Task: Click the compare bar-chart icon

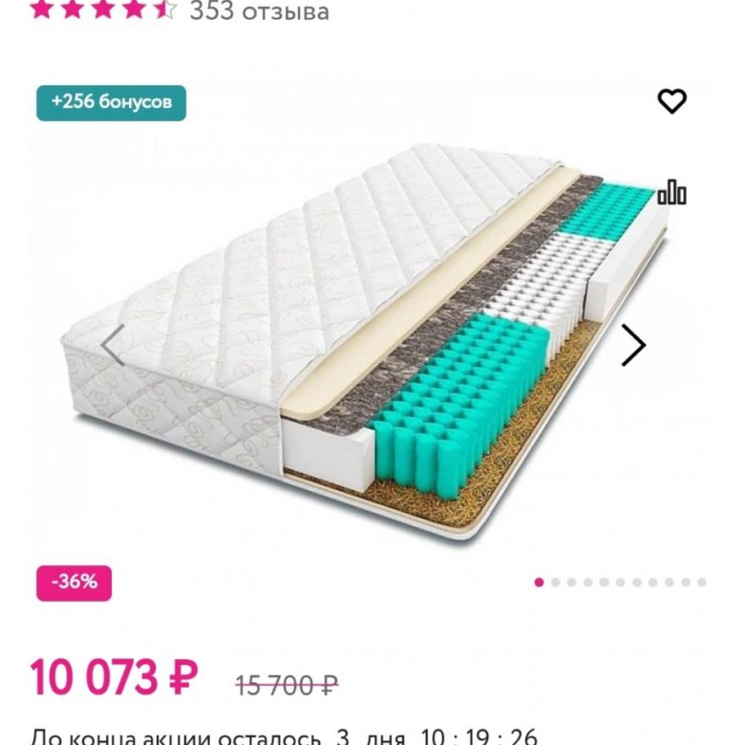Action: pyautogui.click(x=672, y=192)
